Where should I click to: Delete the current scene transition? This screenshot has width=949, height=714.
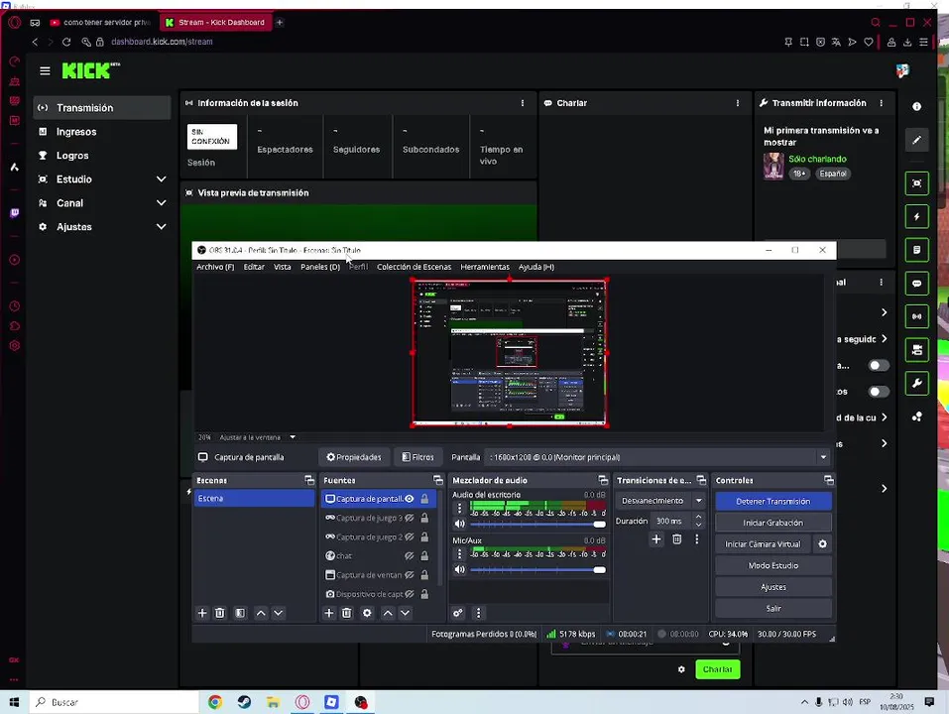pos(677,539)
